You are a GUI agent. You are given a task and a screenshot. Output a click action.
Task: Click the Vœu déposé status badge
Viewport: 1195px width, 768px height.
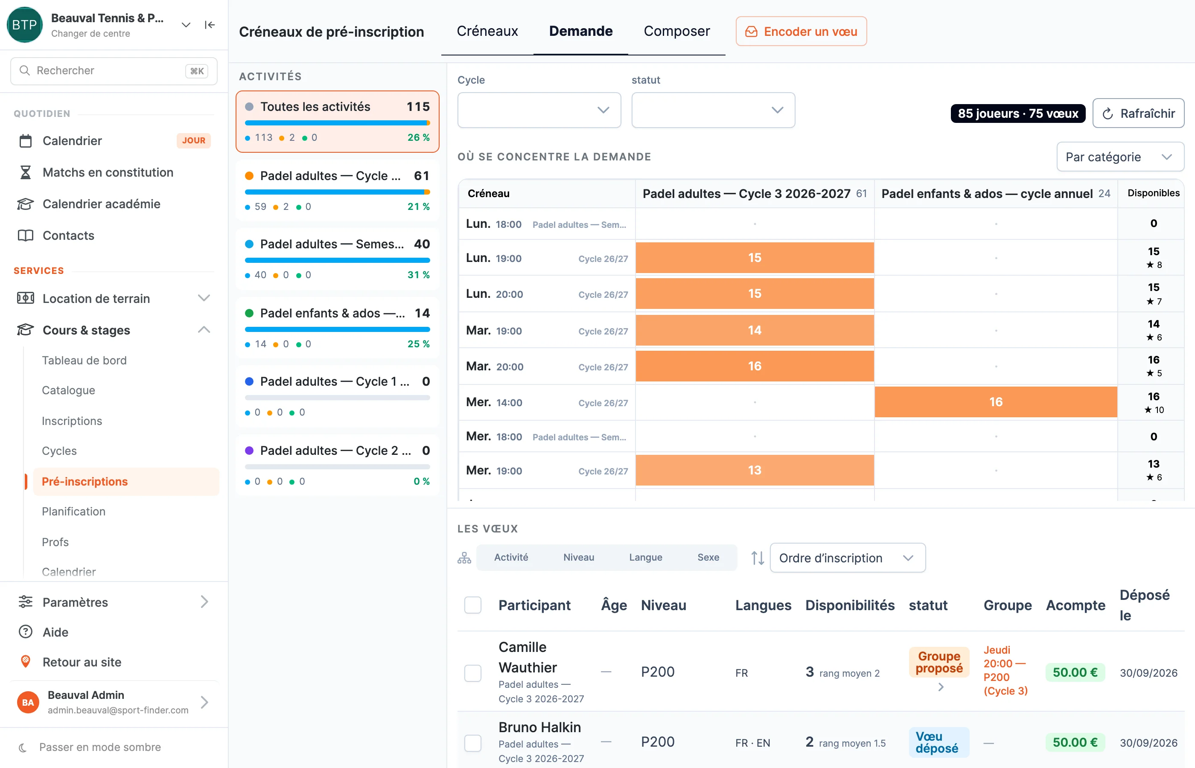click(939, 742)
